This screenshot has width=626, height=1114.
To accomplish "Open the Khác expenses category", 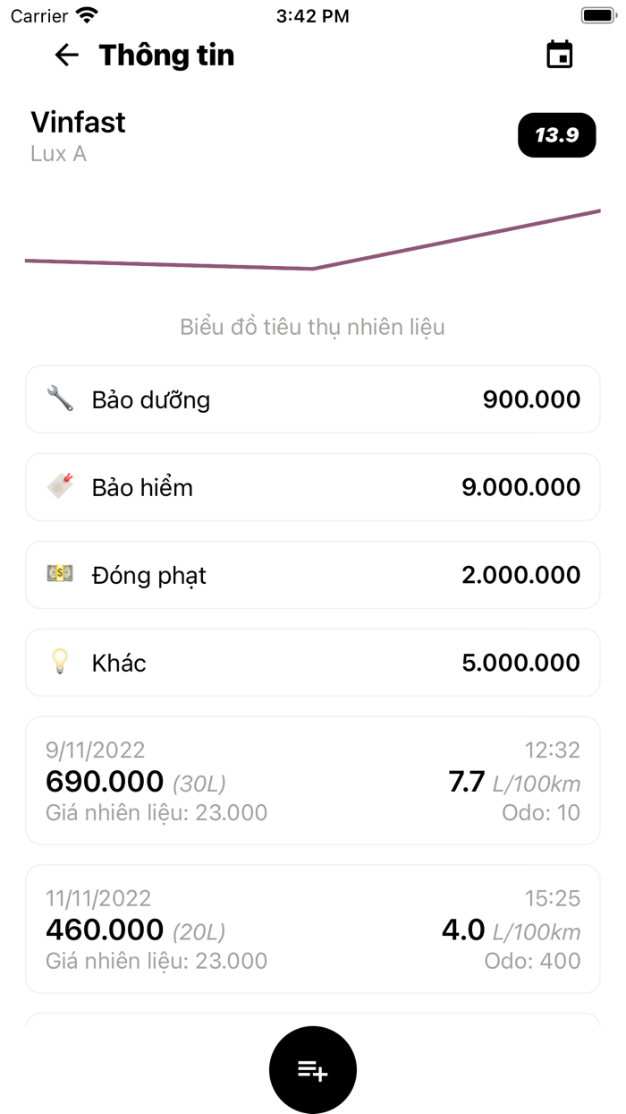I will click(x=313, y=663).
